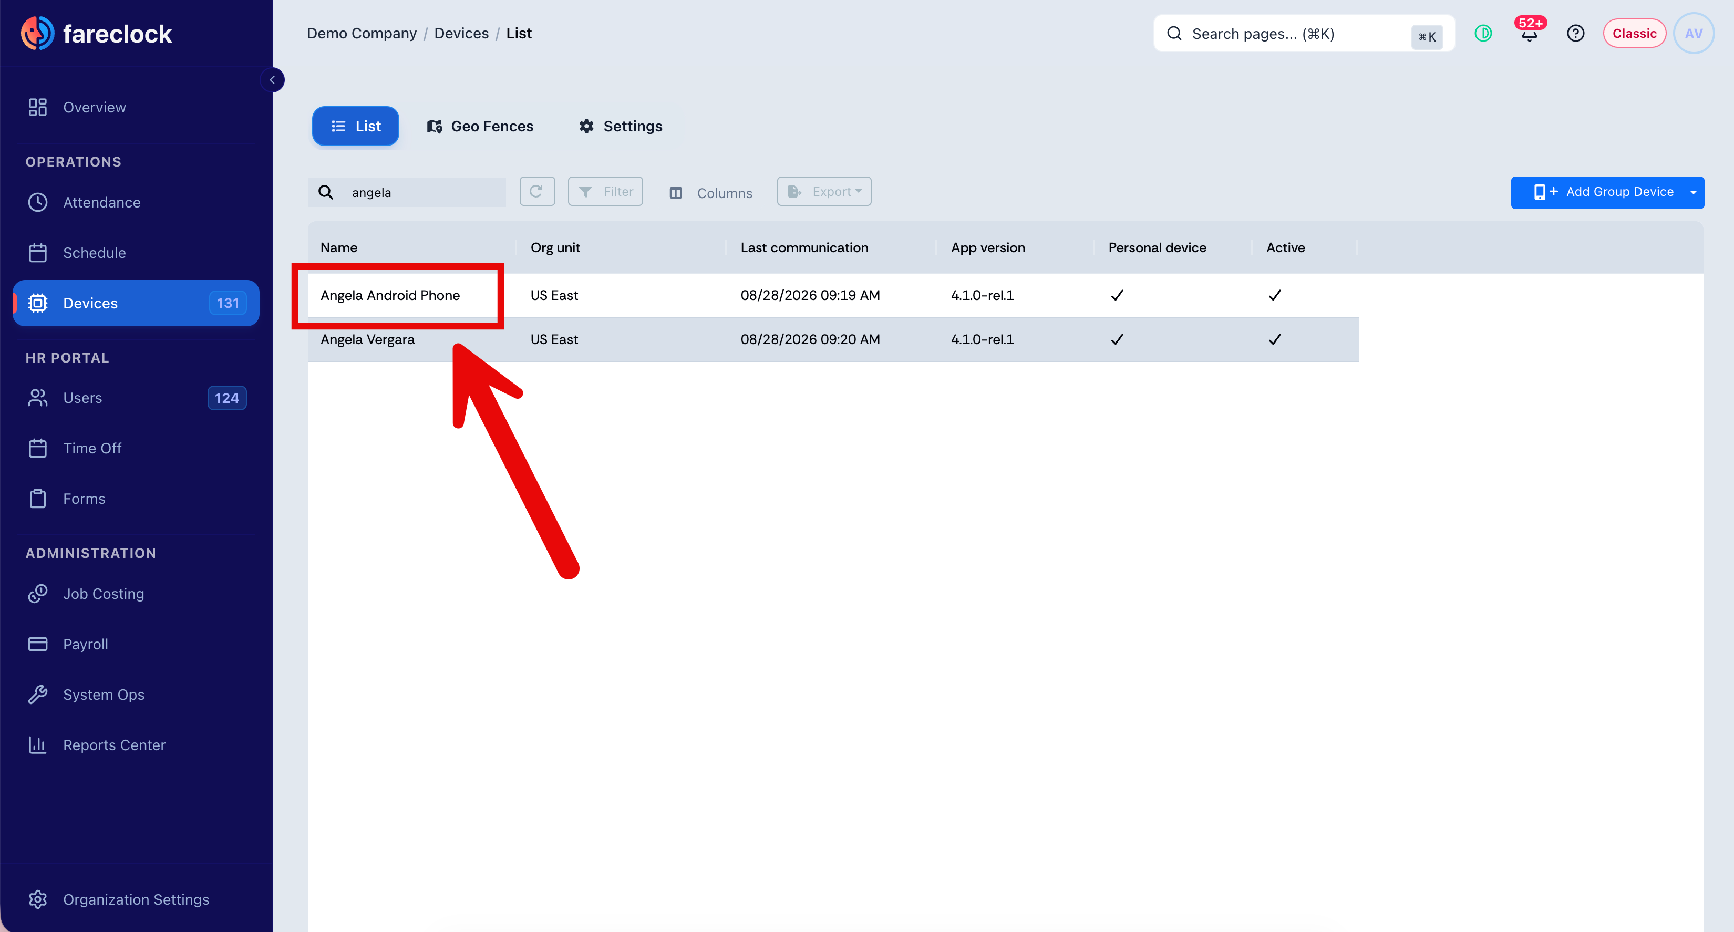The image size is (1734, 932).
Task: Switch to the List tab
Action: point(355,127)
